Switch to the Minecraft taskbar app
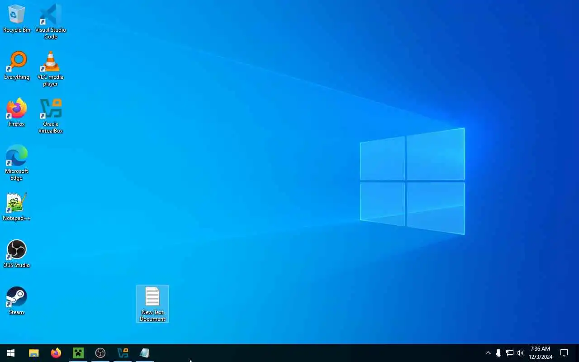The height and width of the screenshot is (362, 579). coord(78,353)
